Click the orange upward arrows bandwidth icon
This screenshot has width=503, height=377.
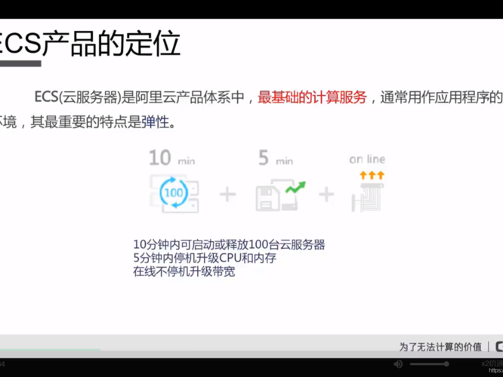tap(372, 175)
